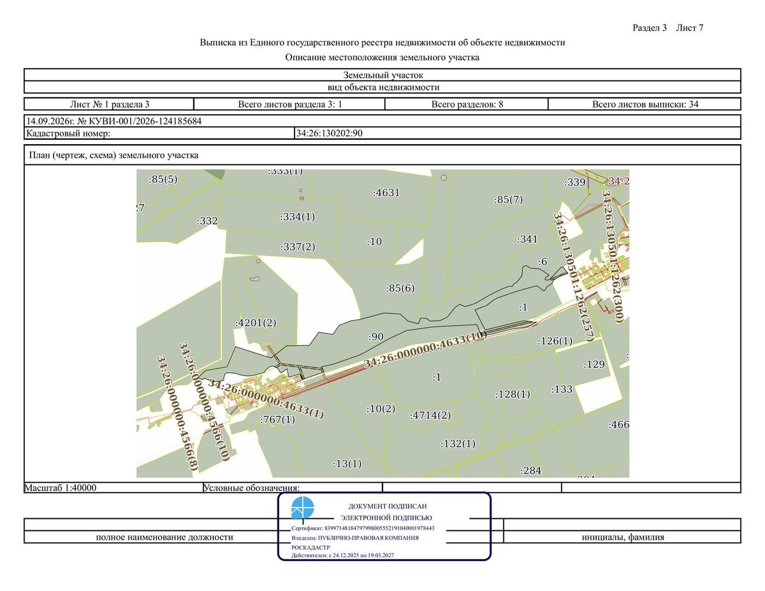Image resolution: width=765 pixels, height=591 pixels.
Task: Click 'ДОКУМЕНТ ПОДПИСАН' stamp heading
Action: point(388,506)
